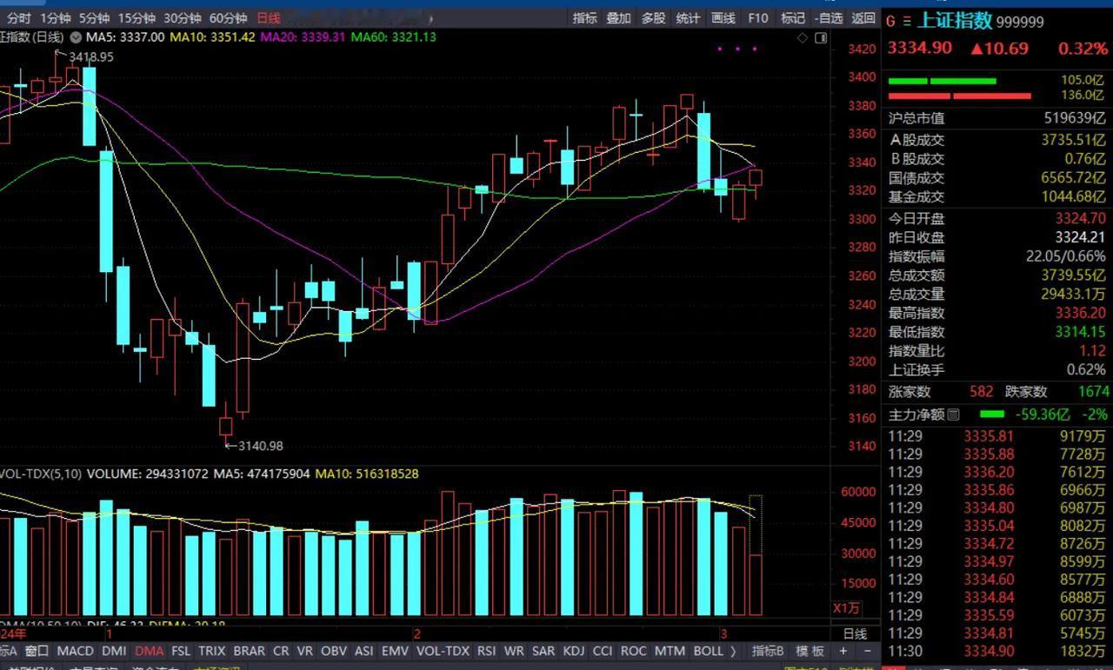The width and height of the screenshot is (1113, 670).
Task: Click the 3418.95 high price label
Action: coord(91,56)
